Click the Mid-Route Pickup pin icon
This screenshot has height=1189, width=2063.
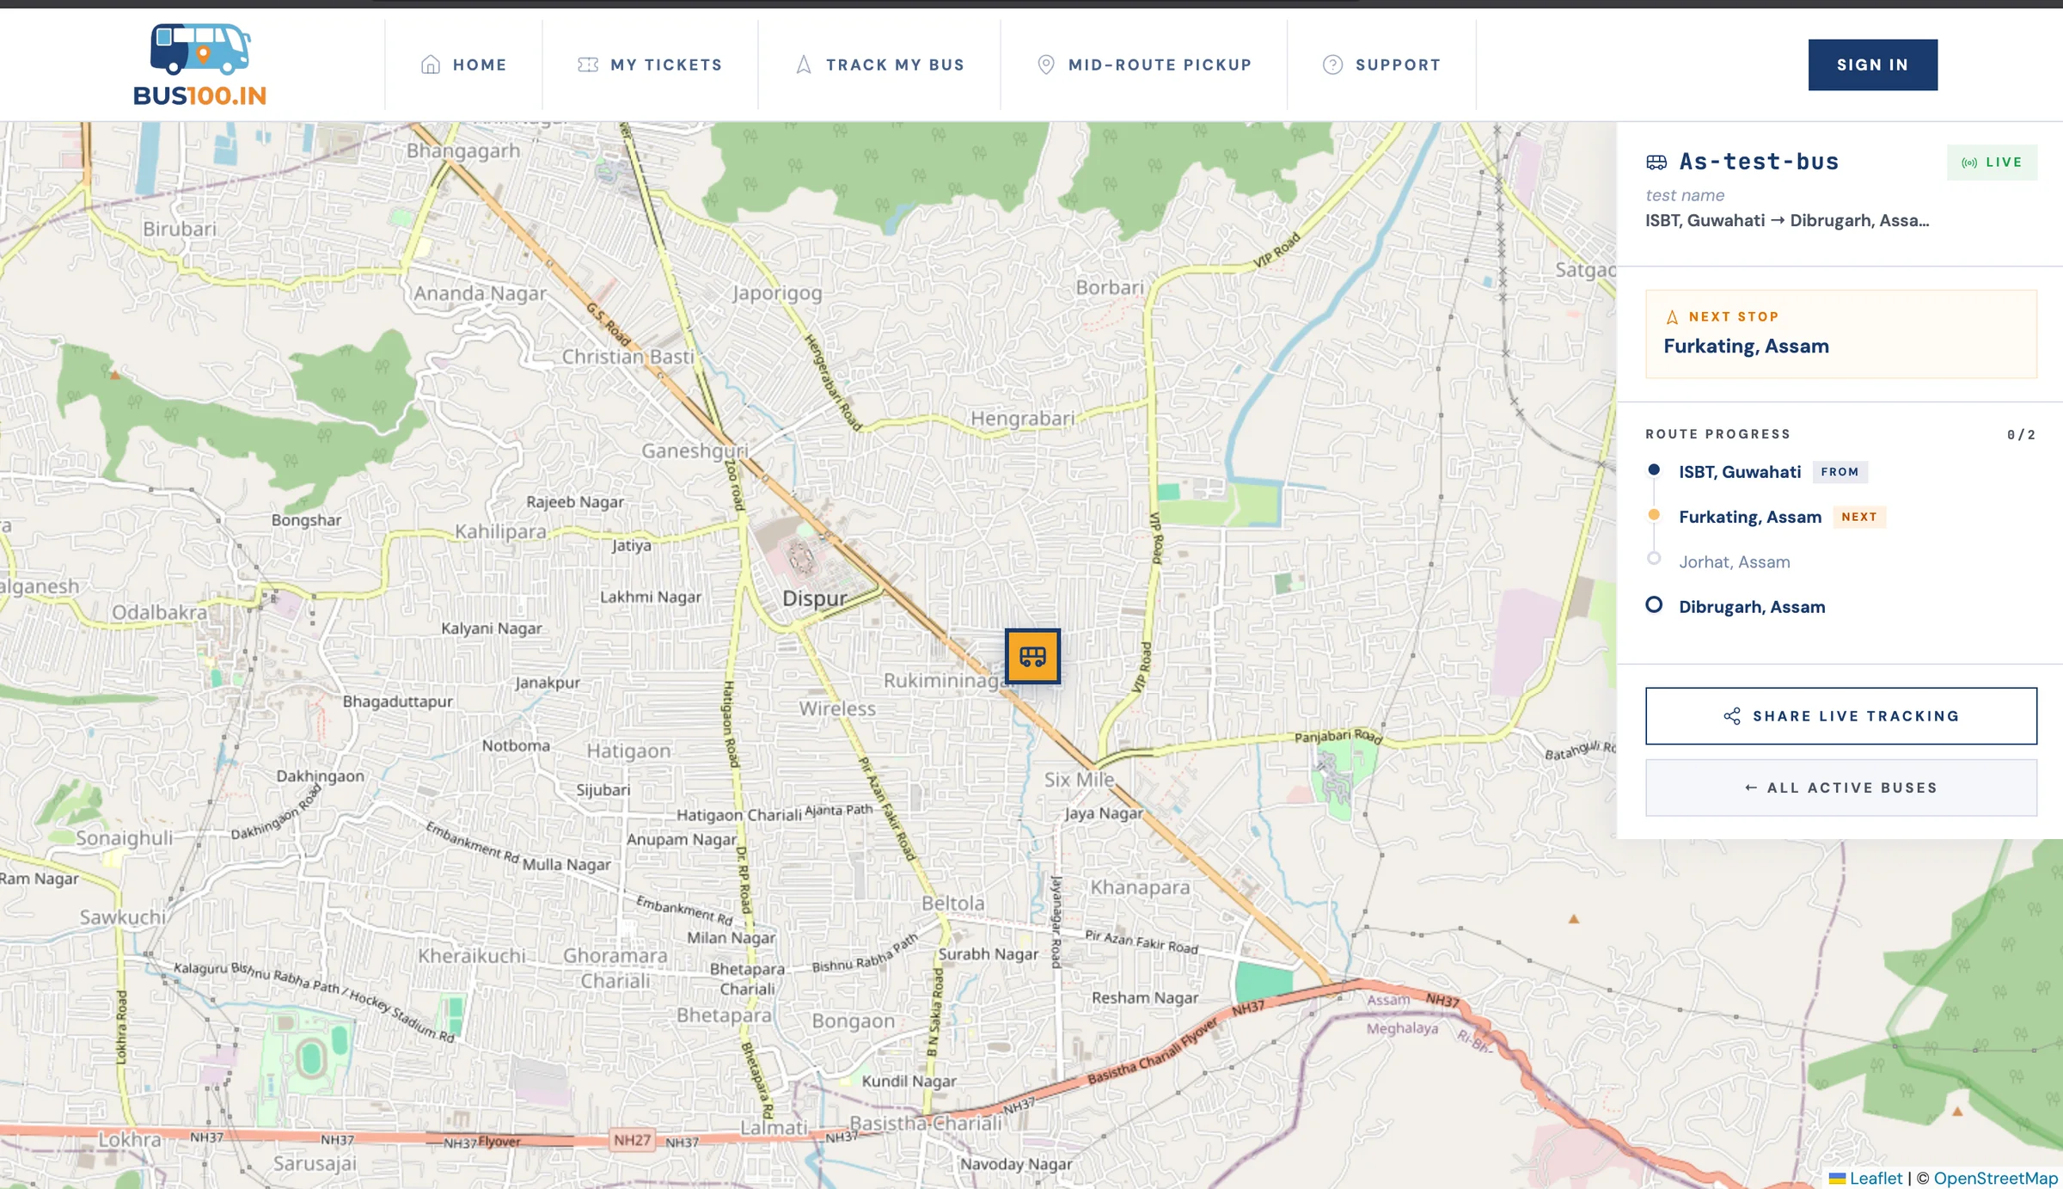coord(1046,64)
